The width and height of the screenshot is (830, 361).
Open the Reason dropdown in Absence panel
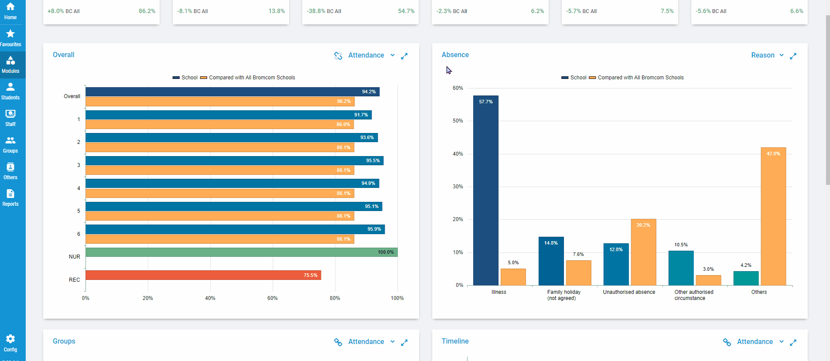[767, 55]
